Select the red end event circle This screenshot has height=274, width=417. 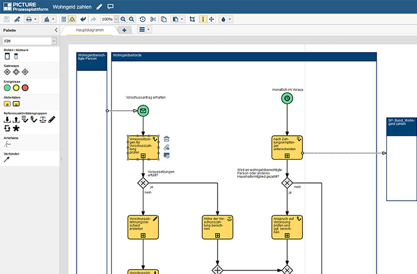tap(25, 88)
